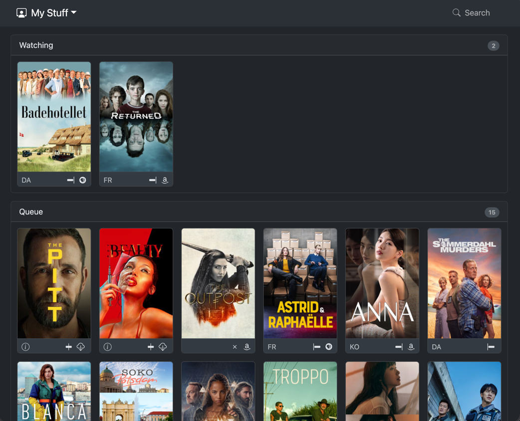Click the KO language label on Anna

pos(354,347)
